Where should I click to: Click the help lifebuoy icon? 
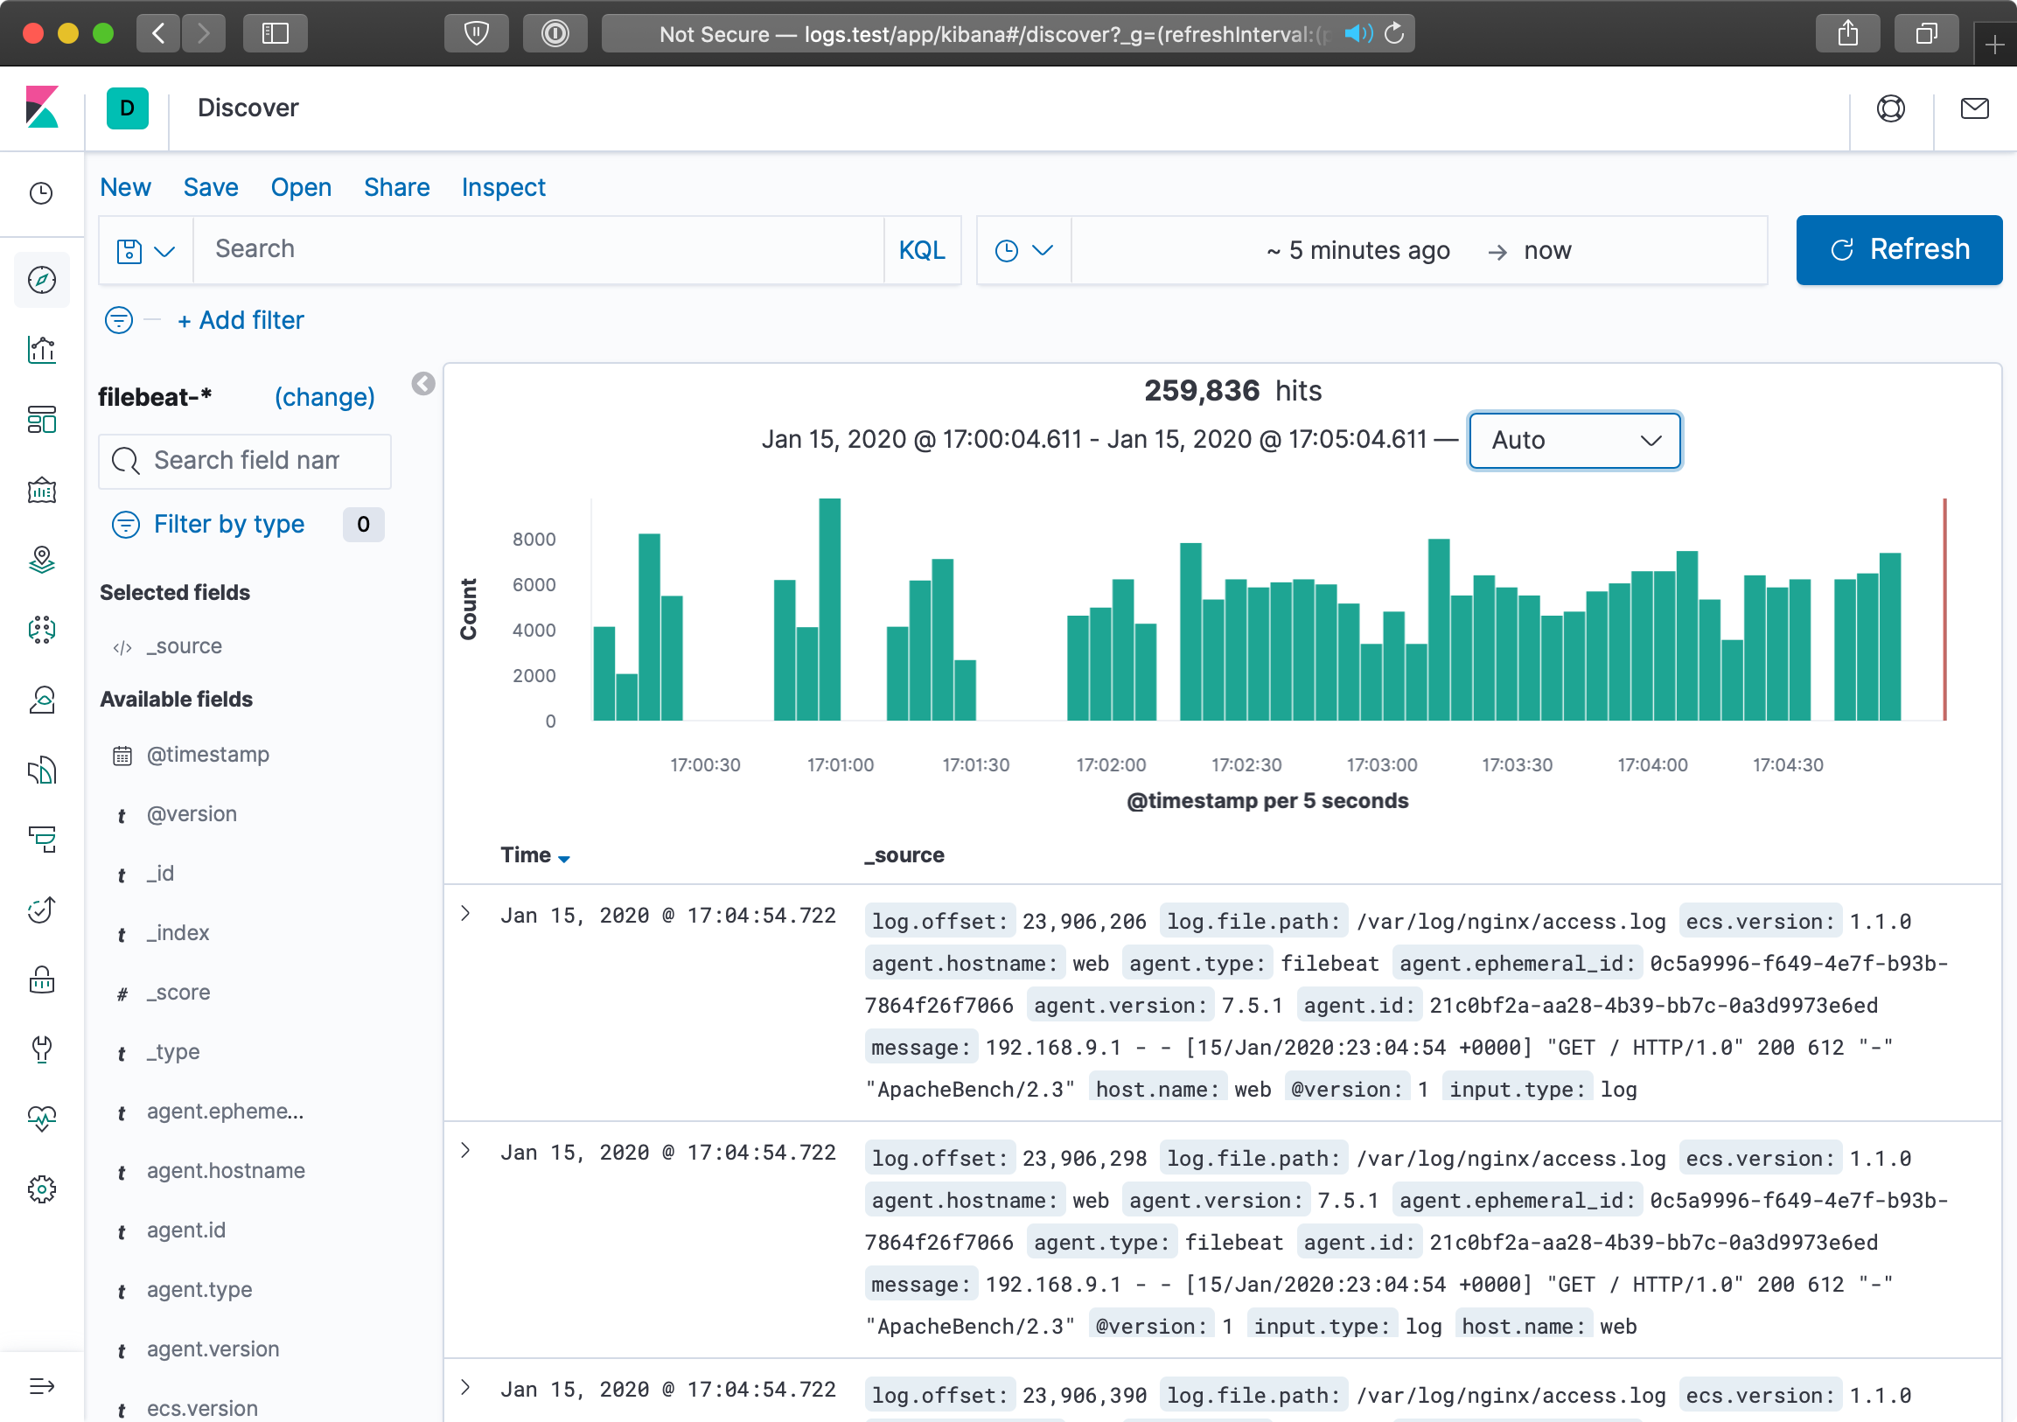[1890, 108]
